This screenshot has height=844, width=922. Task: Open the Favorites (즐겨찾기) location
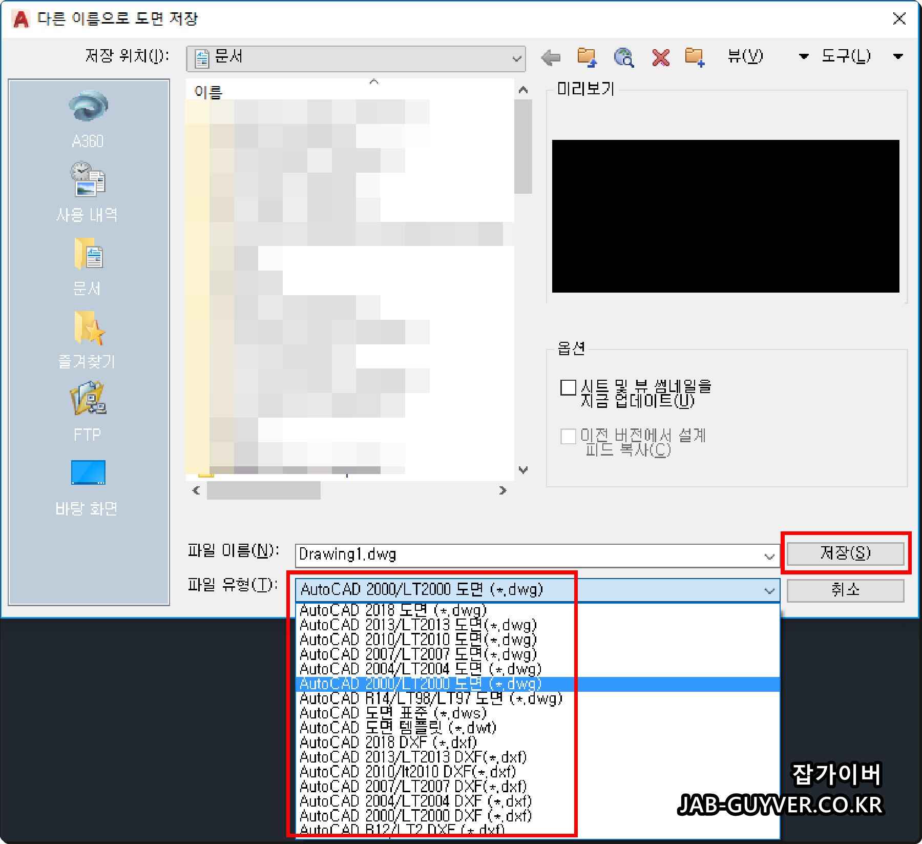click(88, 340)
